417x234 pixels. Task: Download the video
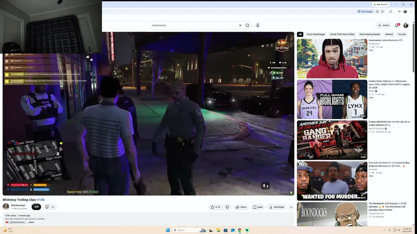tap(277, 207)
